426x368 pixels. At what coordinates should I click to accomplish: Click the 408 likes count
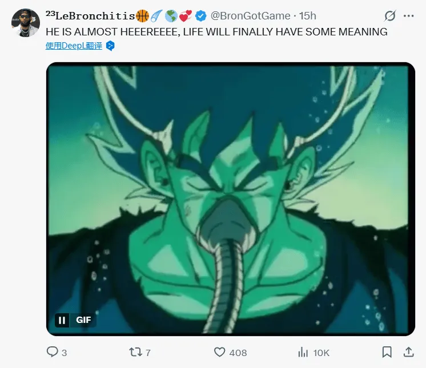point(238,353)
